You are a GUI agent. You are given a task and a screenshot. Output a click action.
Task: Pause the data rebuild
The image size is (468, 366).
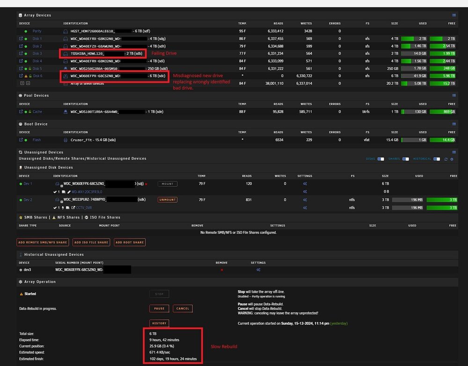click(x=159, y=309)
